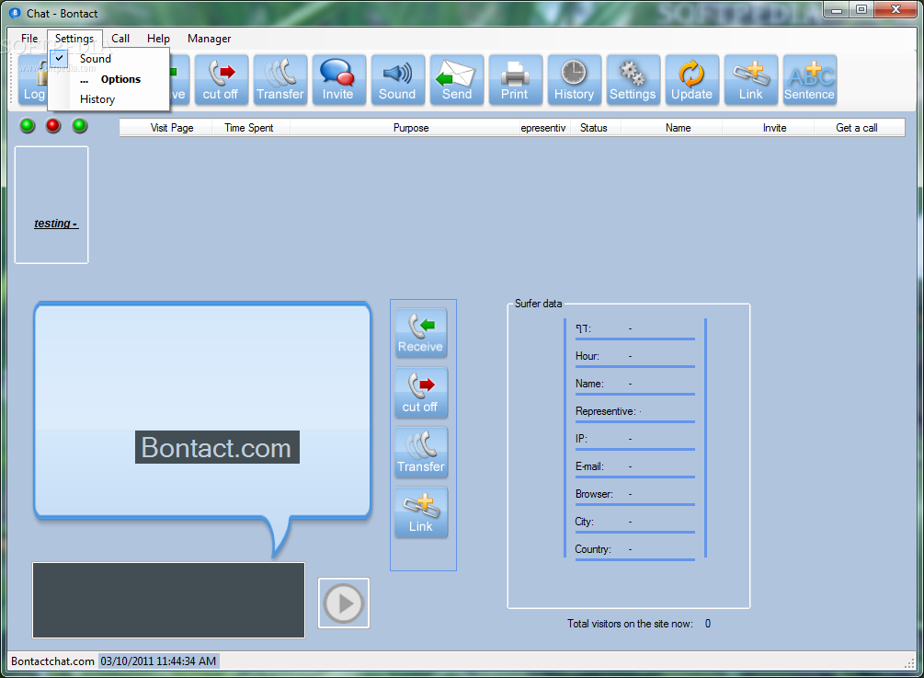
Task: Click the Hour: field in Surfer data
Action: 634,356
